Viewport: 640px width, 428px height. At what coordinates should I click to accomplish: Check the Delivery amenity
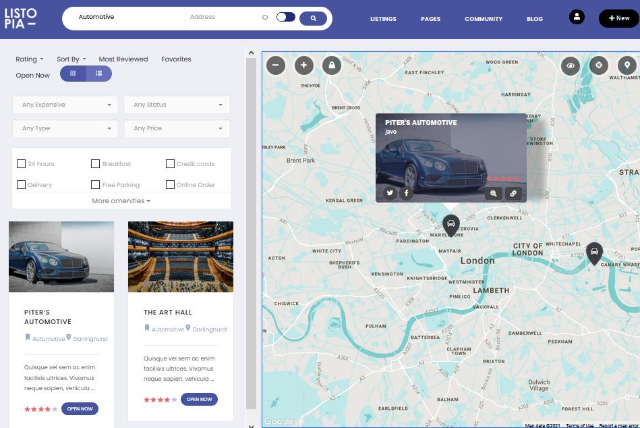click(21, 184)
